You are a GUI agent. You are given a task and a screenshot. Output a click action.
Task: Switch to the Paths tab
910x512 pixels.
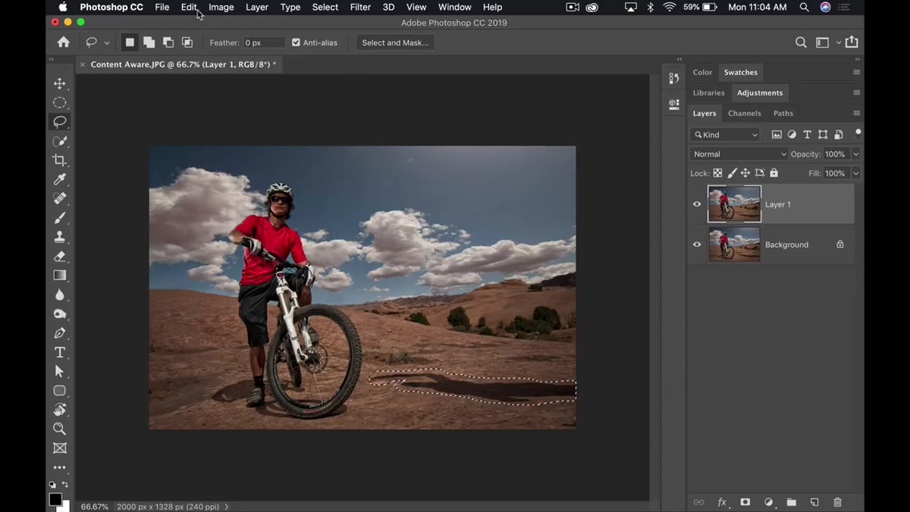point(783,113)
